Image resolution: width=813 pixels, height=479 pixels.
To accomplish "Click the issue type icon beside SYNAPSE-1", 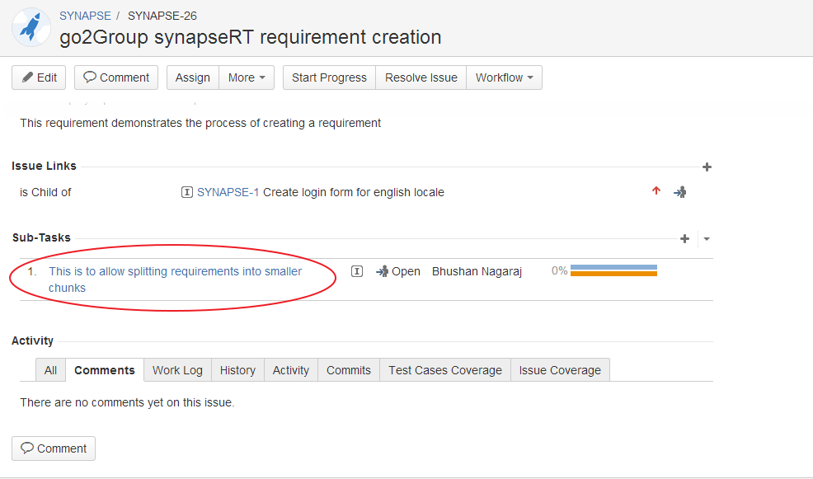I will pos(187,192).
